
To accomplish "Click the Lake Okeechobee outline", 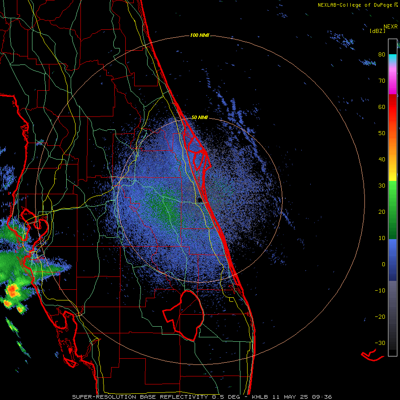I will click(184, 315).
